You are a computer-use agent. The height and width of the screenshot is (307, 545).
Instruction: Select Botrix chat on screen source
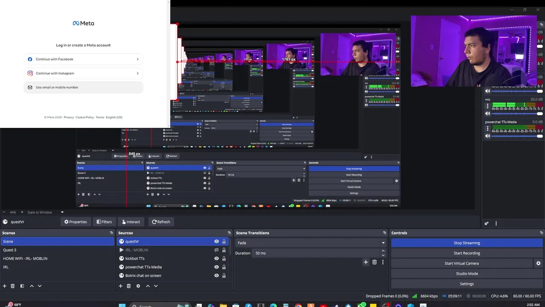click(x=143, y=275)
